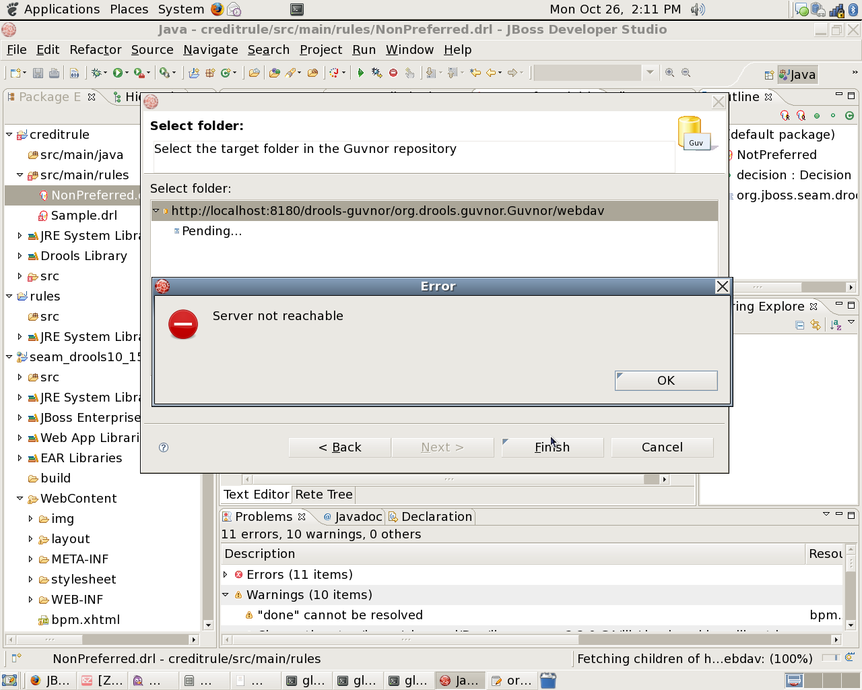Click the volume speaker icon
The width and height of the screenshot is (862, 690).
698,9
